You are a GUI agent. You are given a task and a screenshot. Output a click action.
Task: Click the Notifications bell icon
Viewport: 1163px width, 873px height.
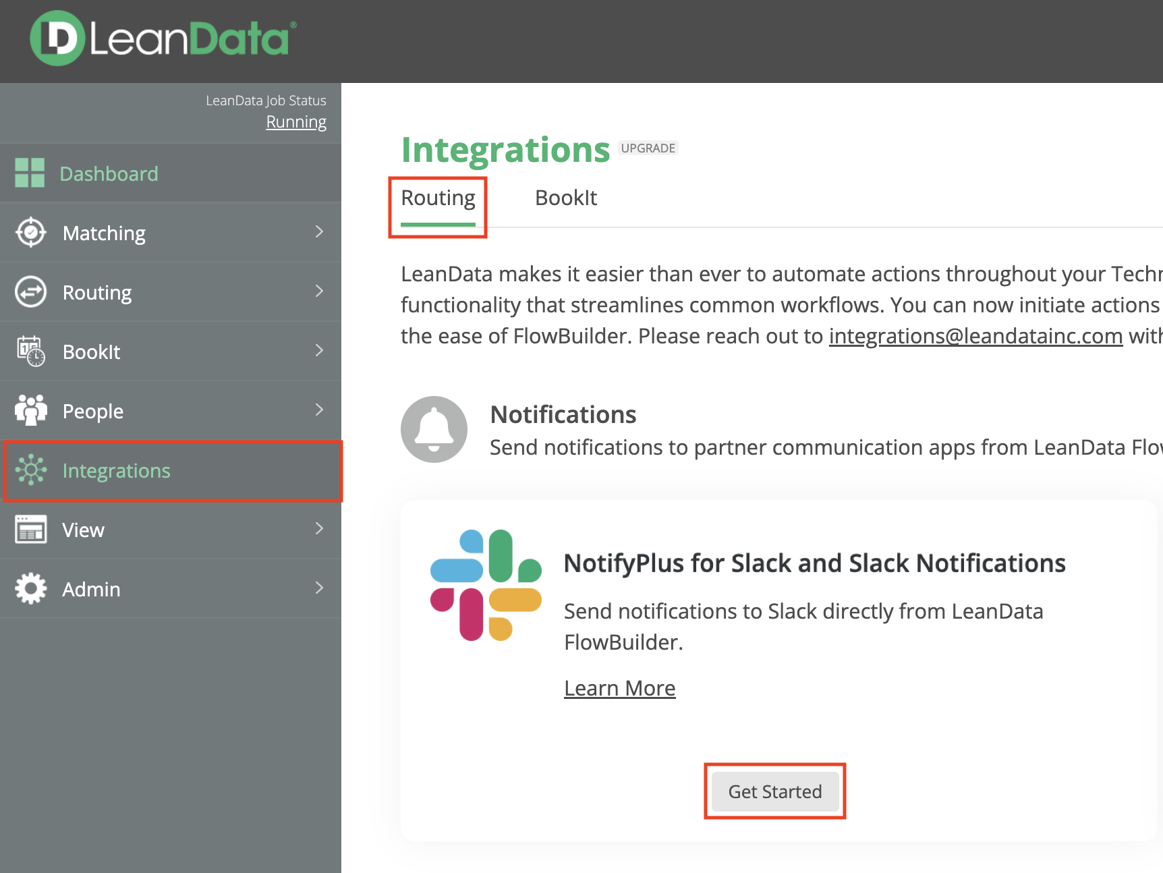click(x=434, y=429)
